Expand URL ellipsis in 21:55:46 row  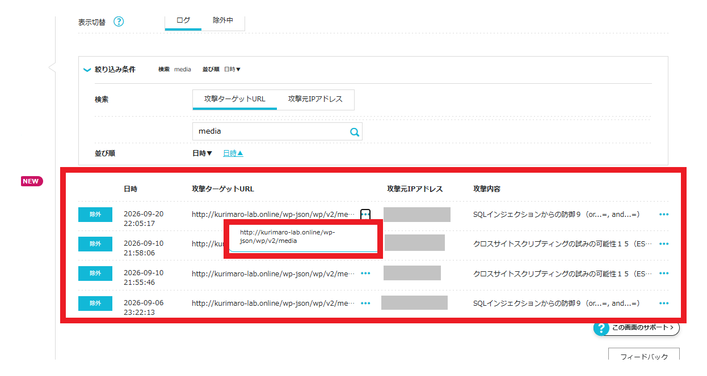point(365,274)
